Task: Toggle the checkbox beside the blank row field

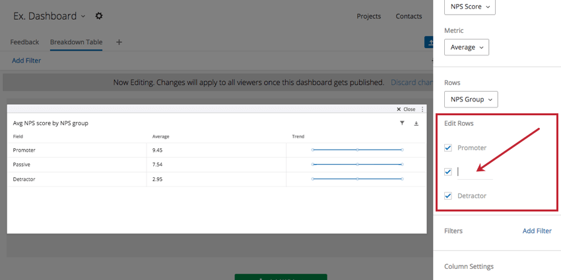Action: click(448, 172)
